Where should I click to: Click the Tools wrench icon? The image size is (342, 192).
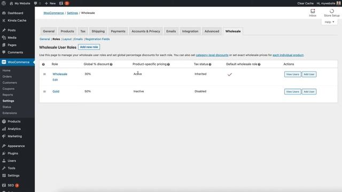(x=4, y=169)
